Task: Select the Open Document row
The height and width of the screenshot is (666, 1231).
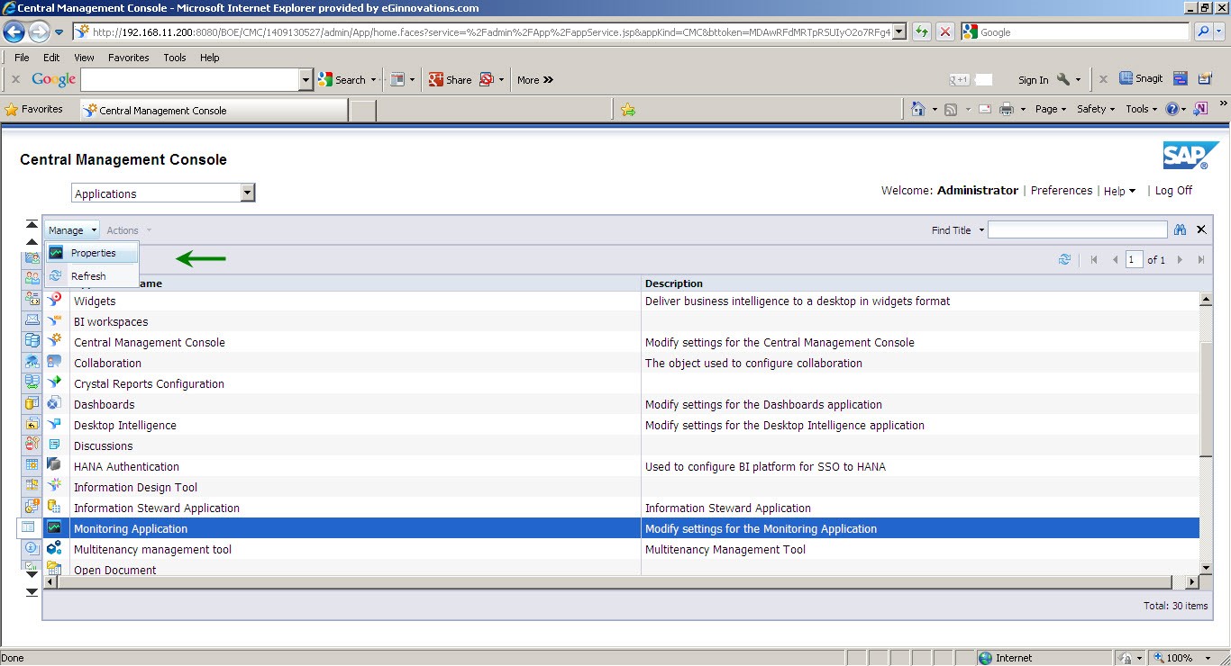Action: (x=622, y=569)
